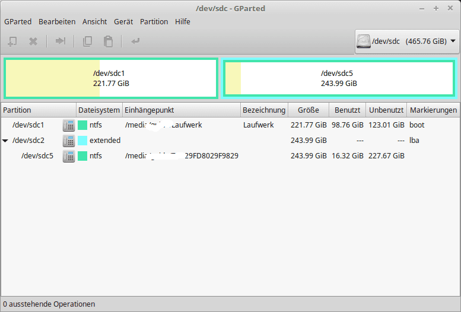Viewport: 461px width, 312px height.
Task: Minimize the GParted window
Action: (x=422, y=9)
